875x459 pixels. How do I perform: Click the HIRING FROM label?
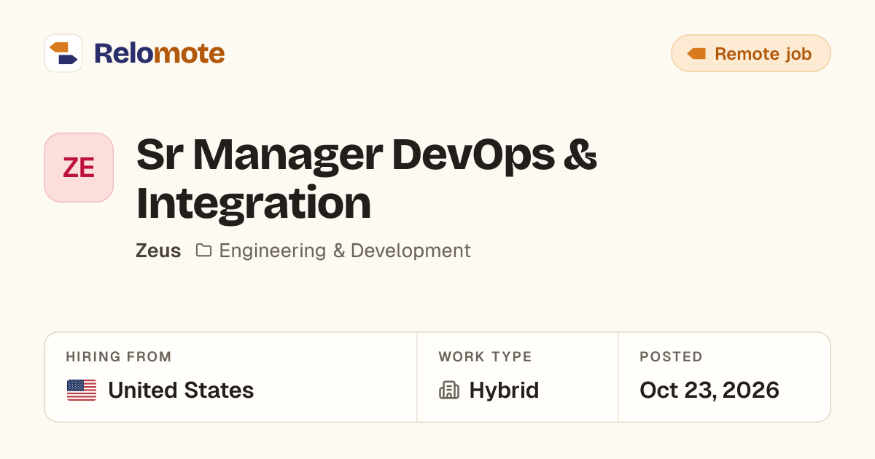[x=119, y=357]
